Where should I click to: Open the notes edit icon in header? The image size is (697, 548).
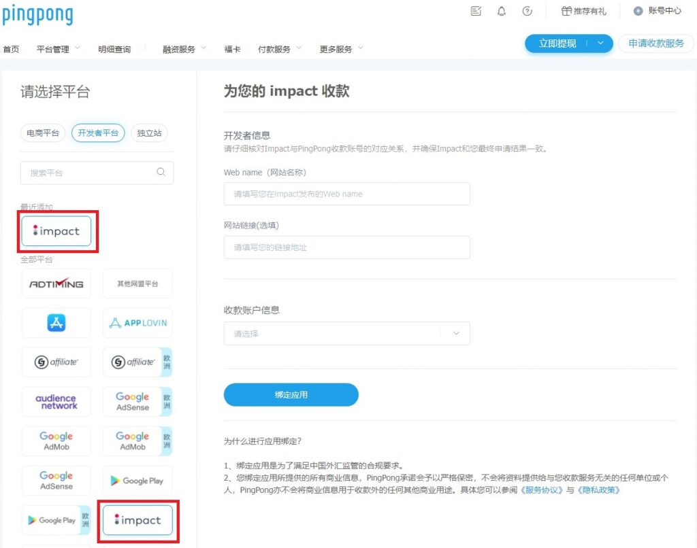tap(476, 11)
